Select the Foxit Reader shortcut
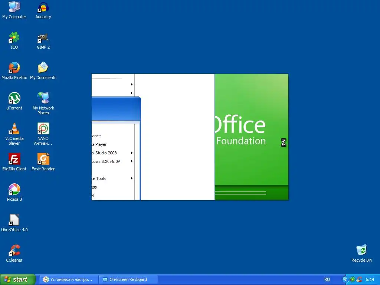This screenshot has width=380, height=285. [x=43, y=162]
